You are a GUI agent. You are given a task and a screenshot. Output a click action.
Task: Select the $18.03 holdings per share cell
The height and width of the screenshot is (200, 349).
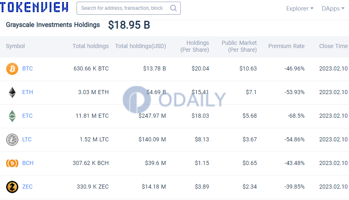click(x=200, y=116)
